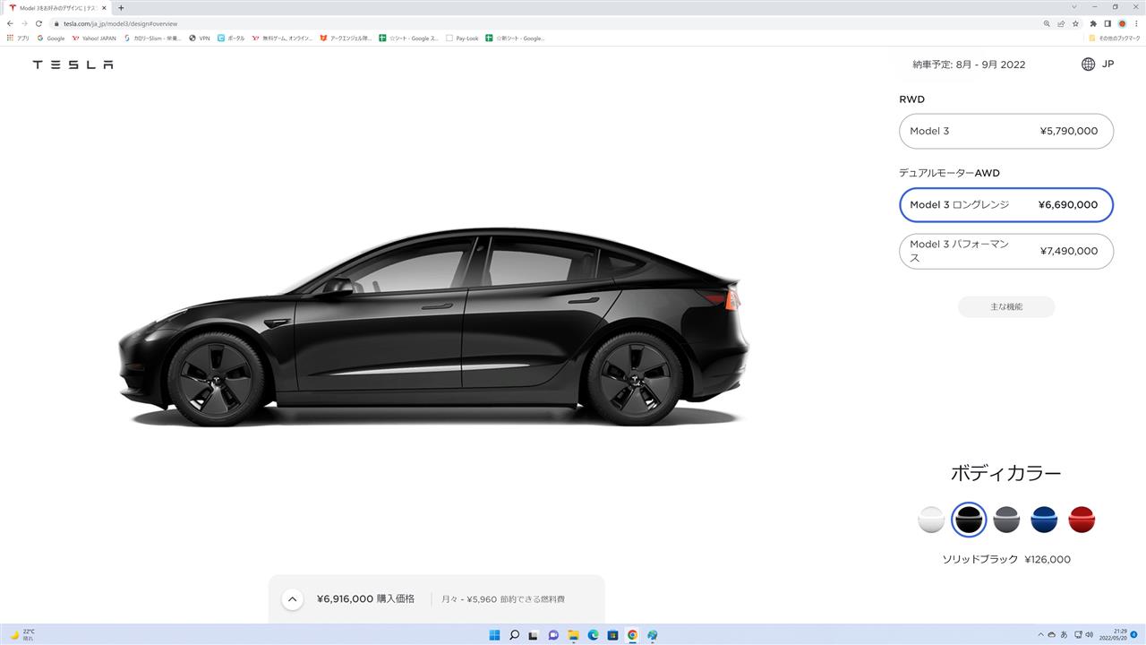The height and width of the screenshot is (645, 1146).
Task: Click the ボディカラー heading
Action: (x=1006, y=473)
